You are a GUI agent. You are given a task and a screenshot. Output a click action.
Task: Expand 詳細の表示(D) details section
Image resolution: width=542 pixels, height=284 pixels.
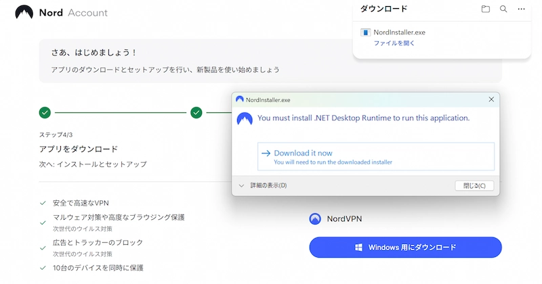pyautogui.click(x=263, y=185)
